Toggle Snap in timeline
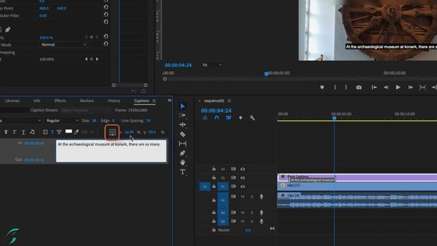Image resolution: width=437 pixels, height=246 pixels. (x=216, y=118)
